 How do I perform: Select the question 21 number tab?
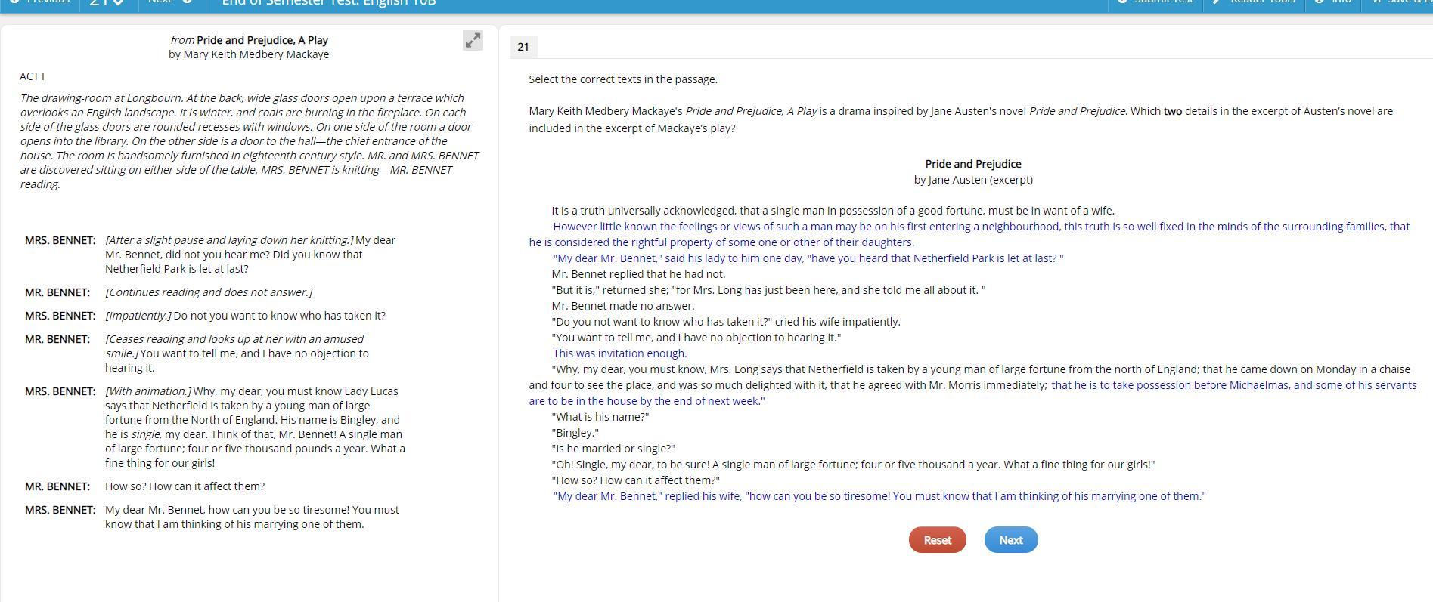[523, 47]
